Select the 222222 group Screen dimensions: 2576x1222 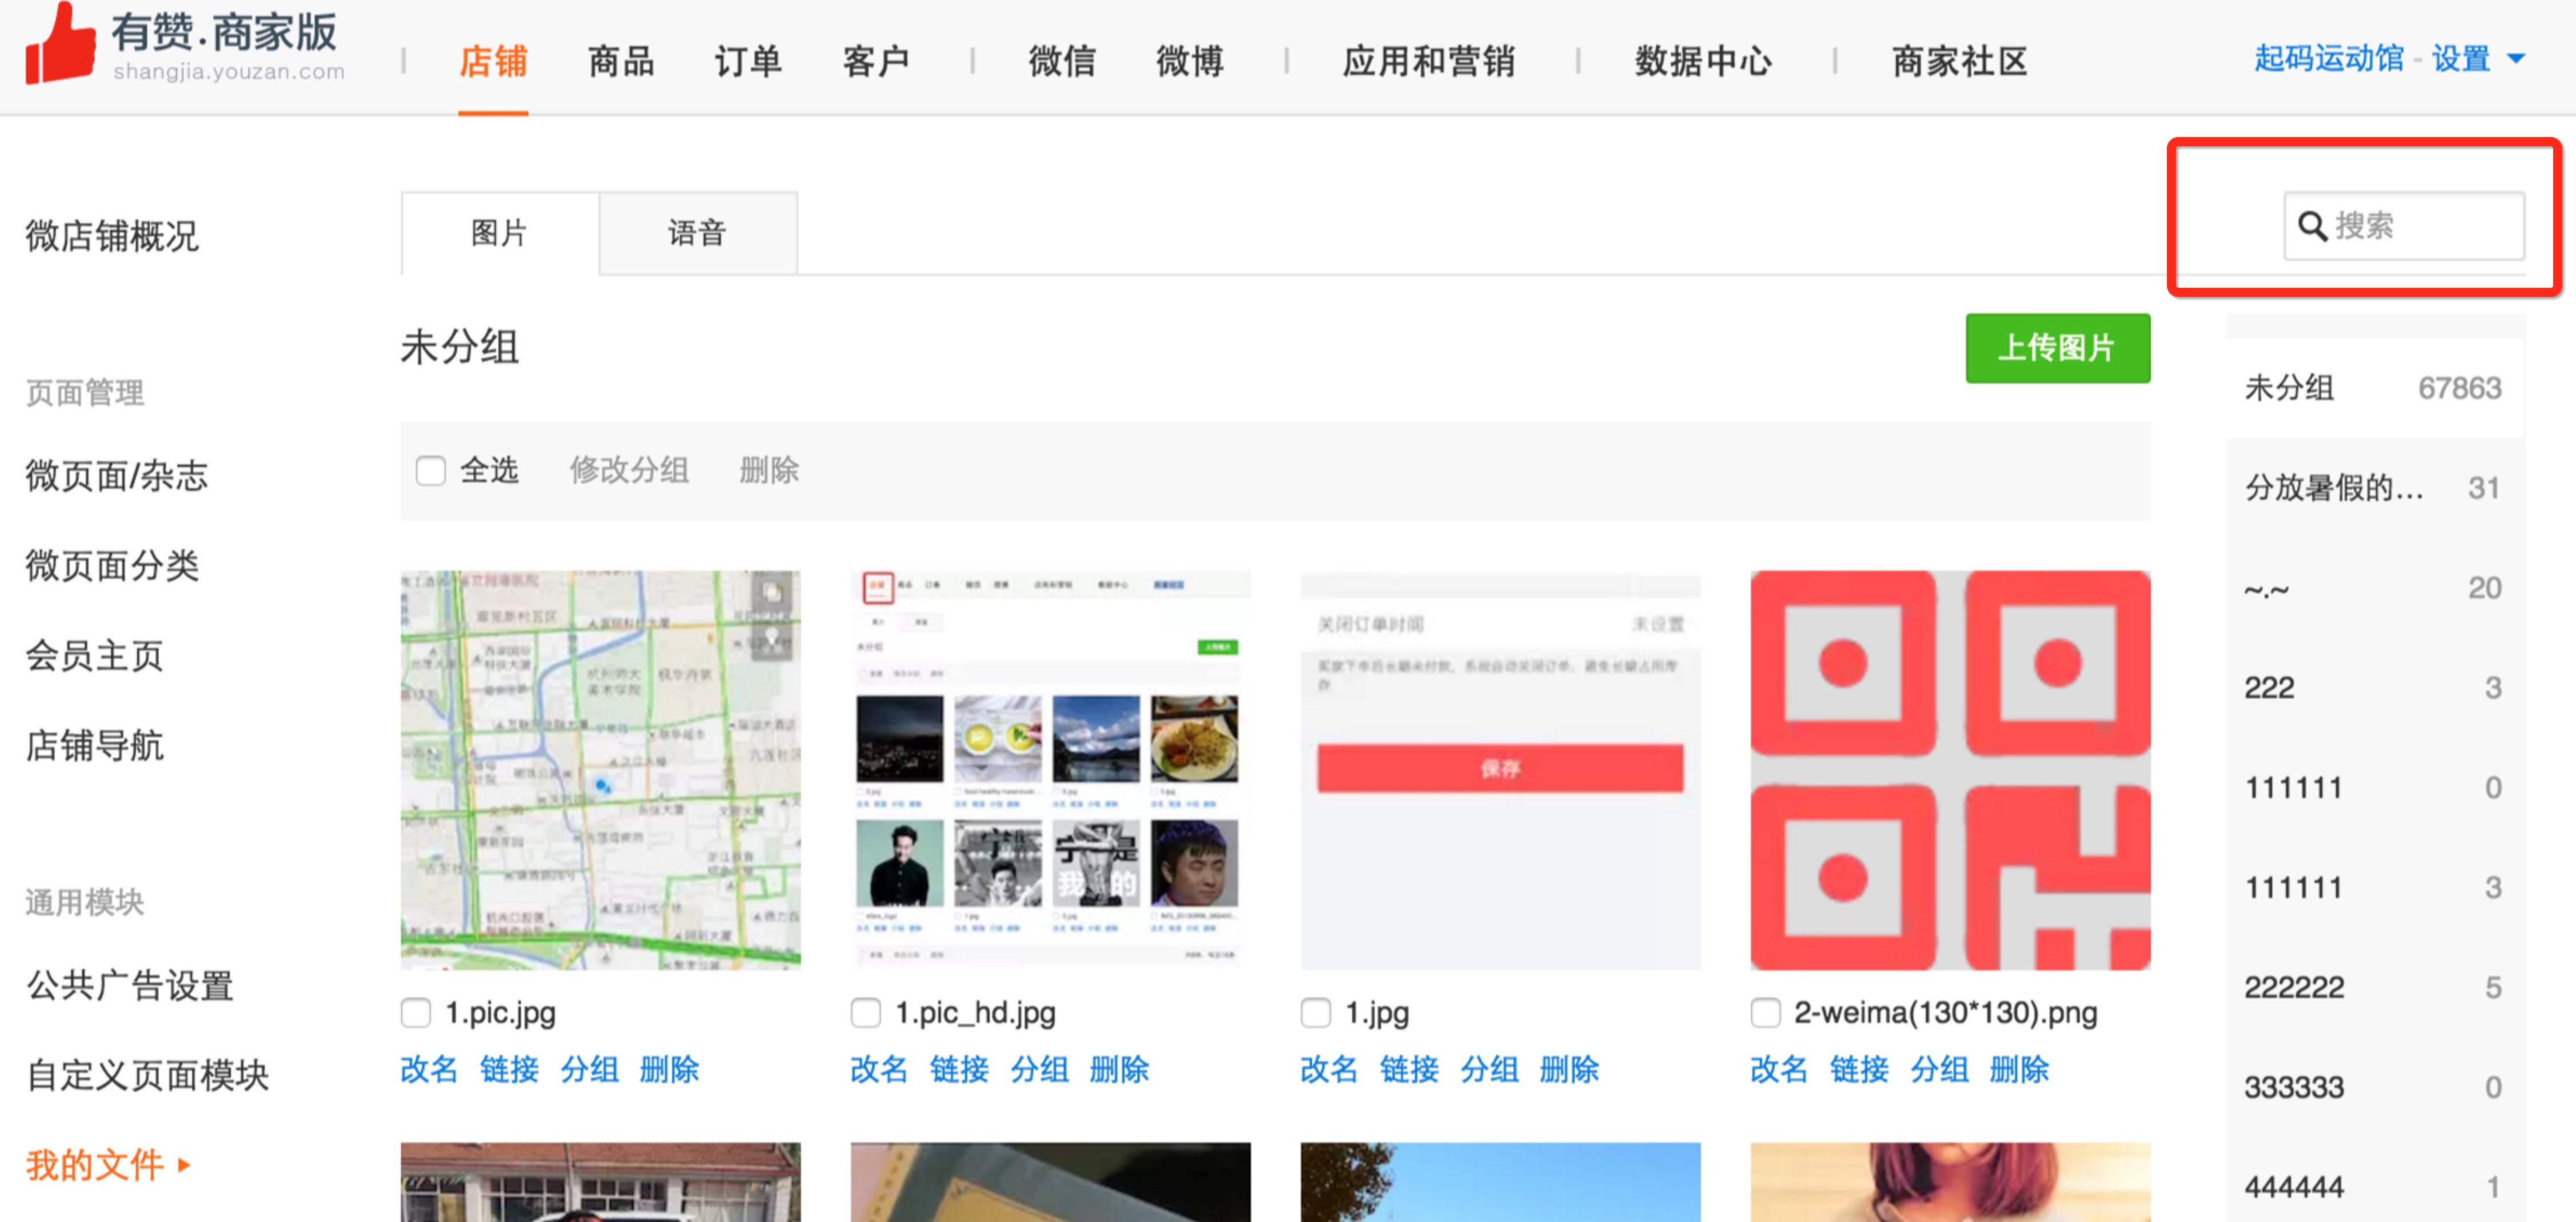click(x=2375, y=987)
